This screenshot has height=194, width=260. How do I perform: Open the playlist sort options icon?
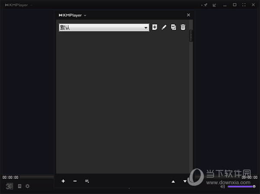[x=87, y=181]
